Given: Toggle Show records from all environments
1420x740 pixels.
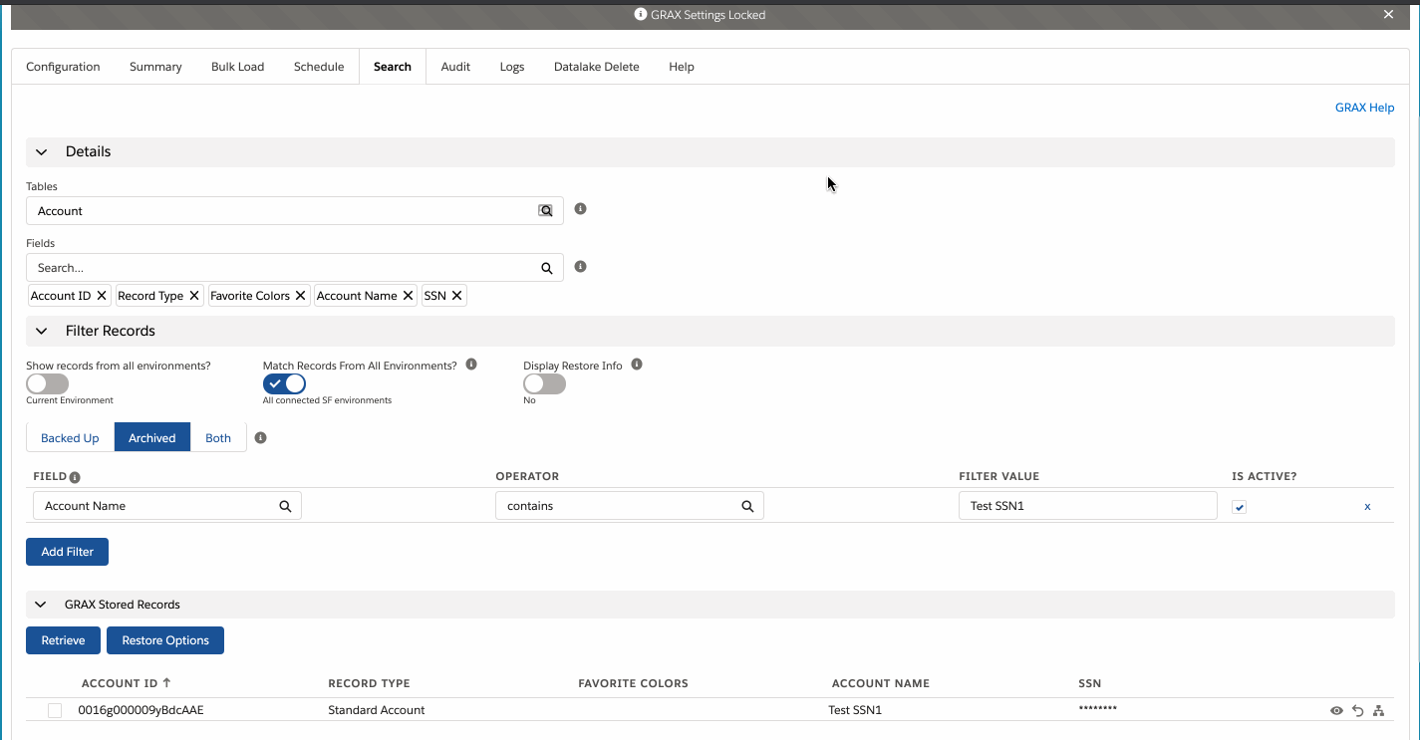Looking at the screenshot, I should click(48, 383).
